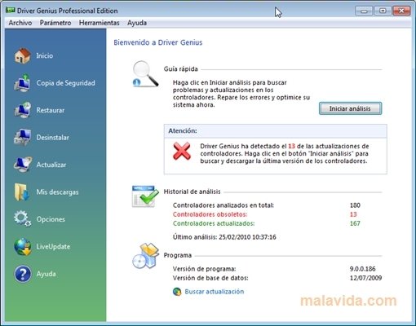
Task: Start scan with Iniciar análisis button
Action: [x=350, y=108]
